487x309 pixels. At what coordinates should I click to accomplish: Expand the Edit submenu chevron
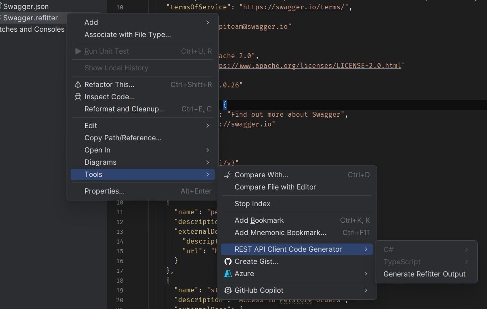[208, 126]
